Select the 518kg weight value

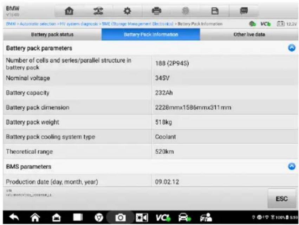[x=163, y=122]
